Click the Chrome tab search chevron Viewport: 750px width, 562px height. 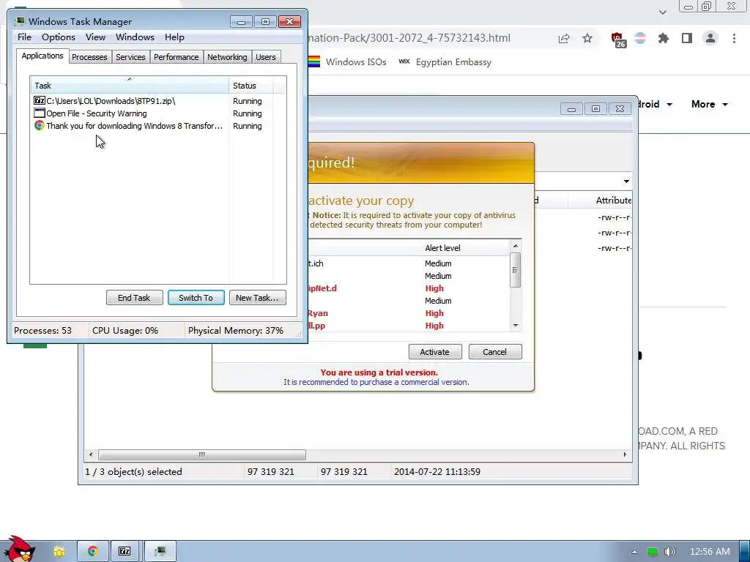pos(662,12)
